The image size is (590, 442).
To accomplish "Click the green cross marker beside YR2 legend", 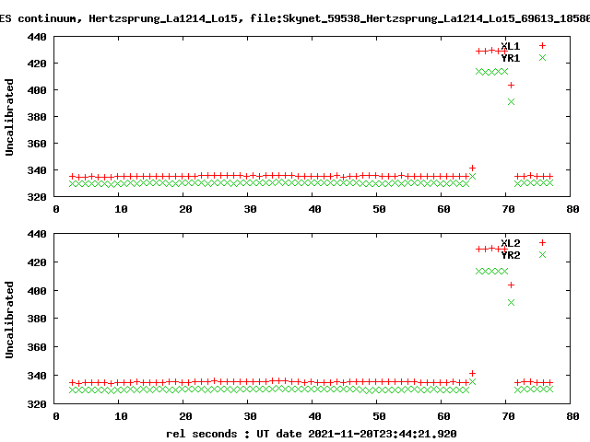I will coord(542,254).
